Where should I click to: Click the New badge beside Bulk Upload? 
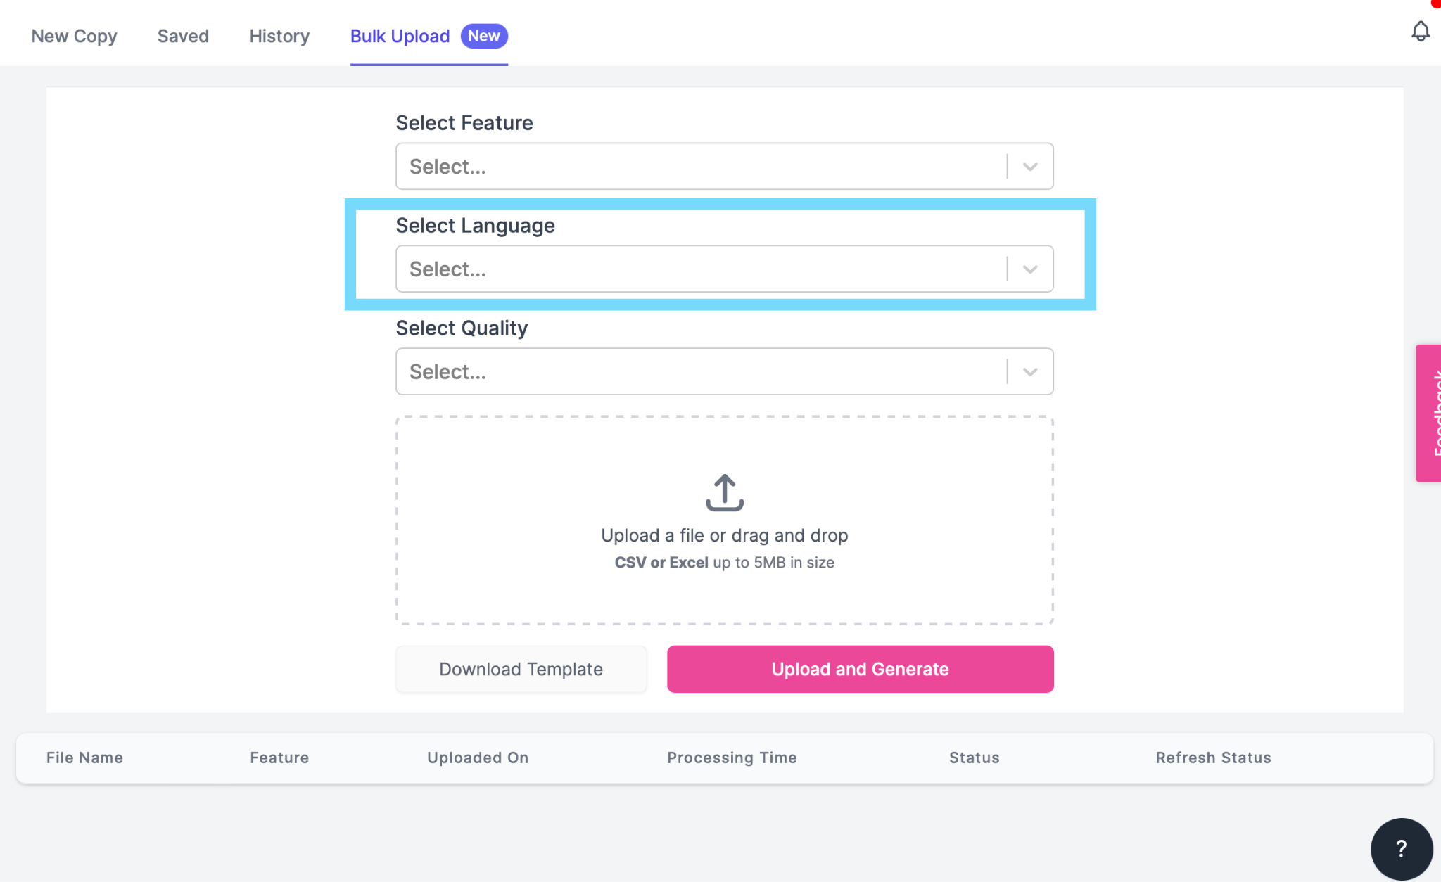(484, 36)
